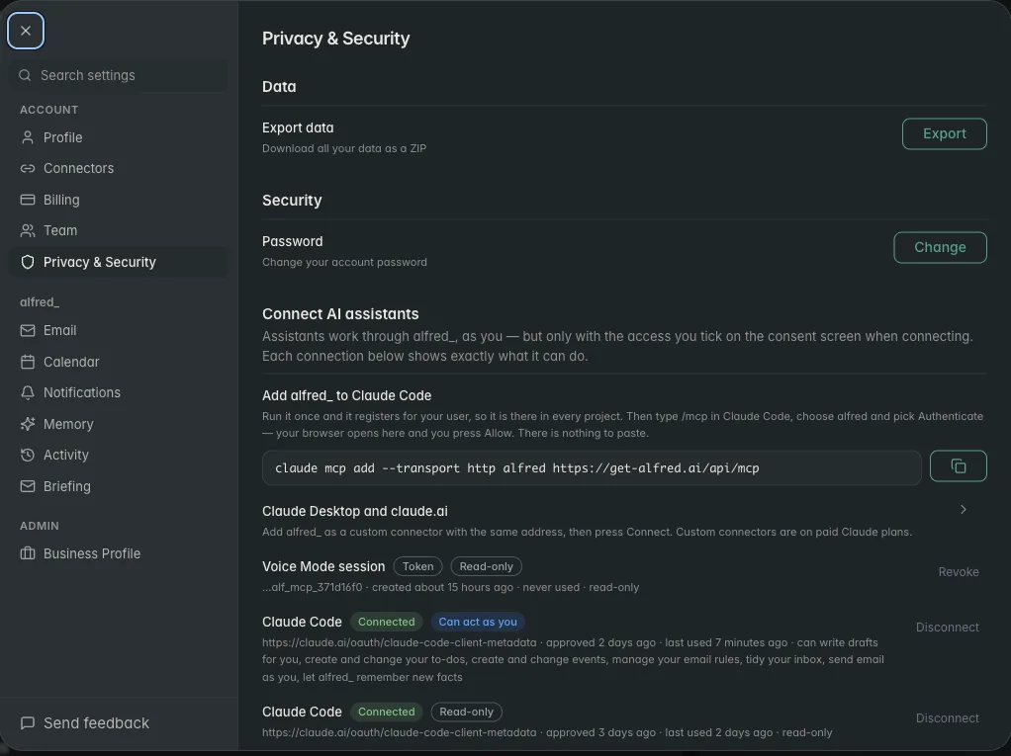Screen dimensions: 1011x756
Task: Change the account password
Action: [940, 247]
